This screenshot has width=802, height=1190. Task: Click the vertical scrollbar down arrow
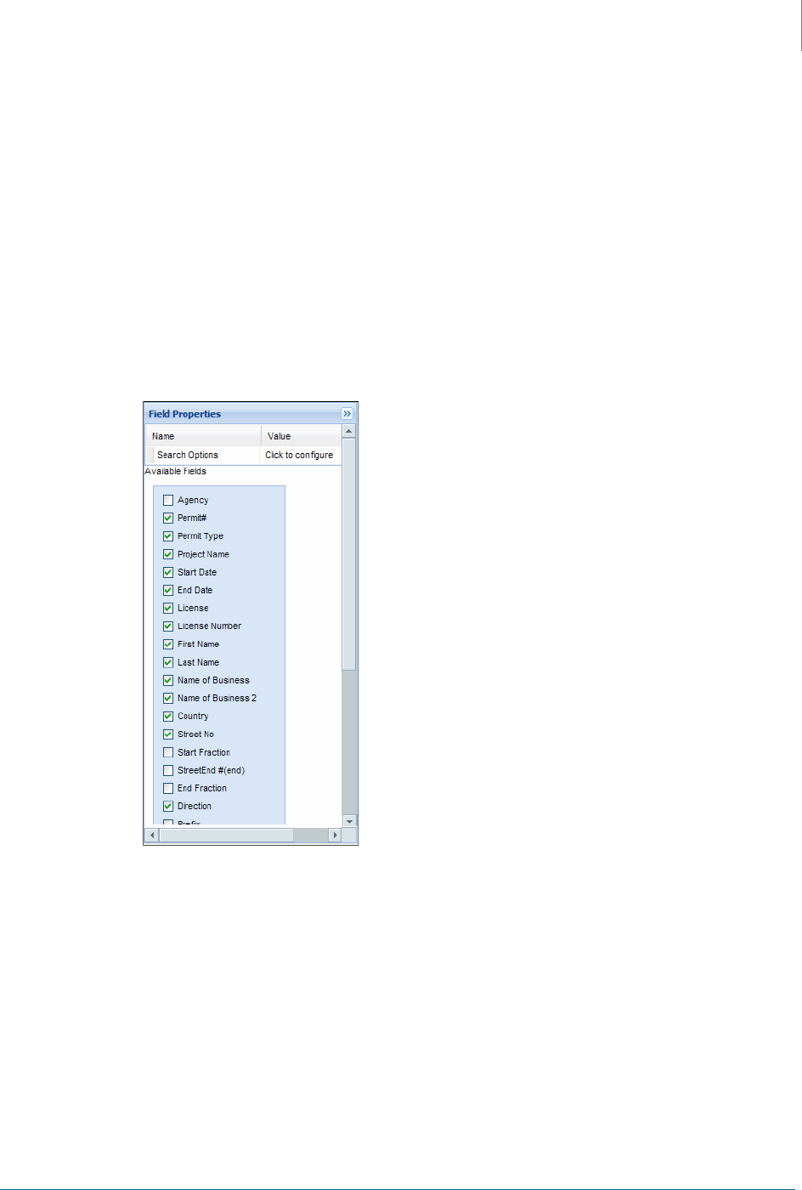pyautogui.click(x=349, y=822)
